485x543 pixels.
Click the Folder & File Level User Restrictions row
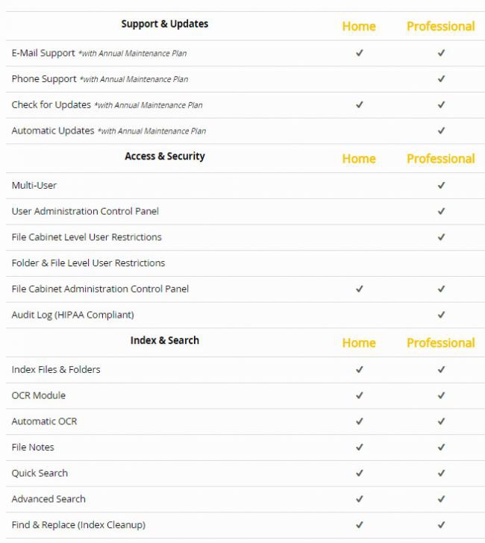pyautogui.click(x=88, y=263)
